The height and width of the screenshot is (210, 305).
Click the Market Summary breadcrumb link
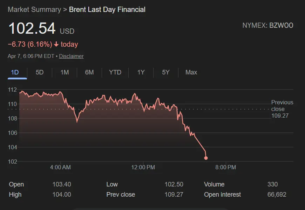(34, 9)
